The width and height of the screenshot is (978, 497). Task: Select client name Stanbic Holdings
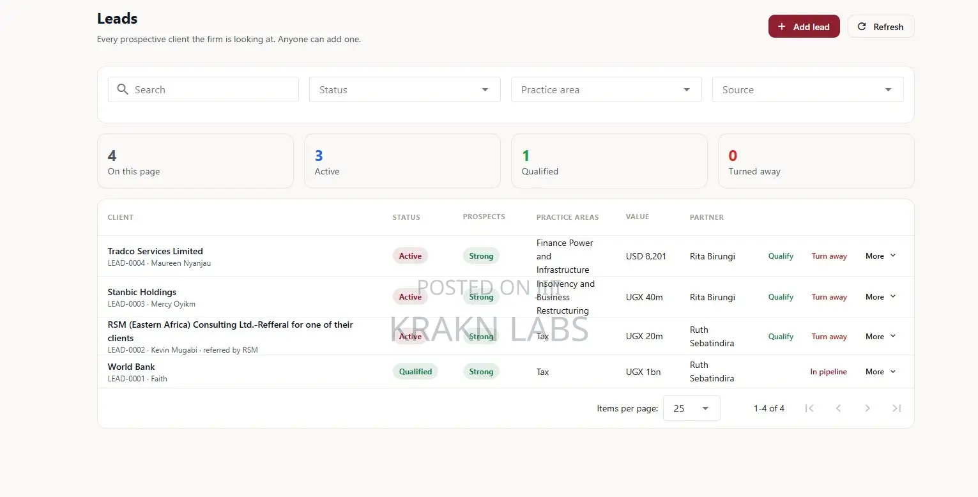pyautogui.click(x=142, y=292)
